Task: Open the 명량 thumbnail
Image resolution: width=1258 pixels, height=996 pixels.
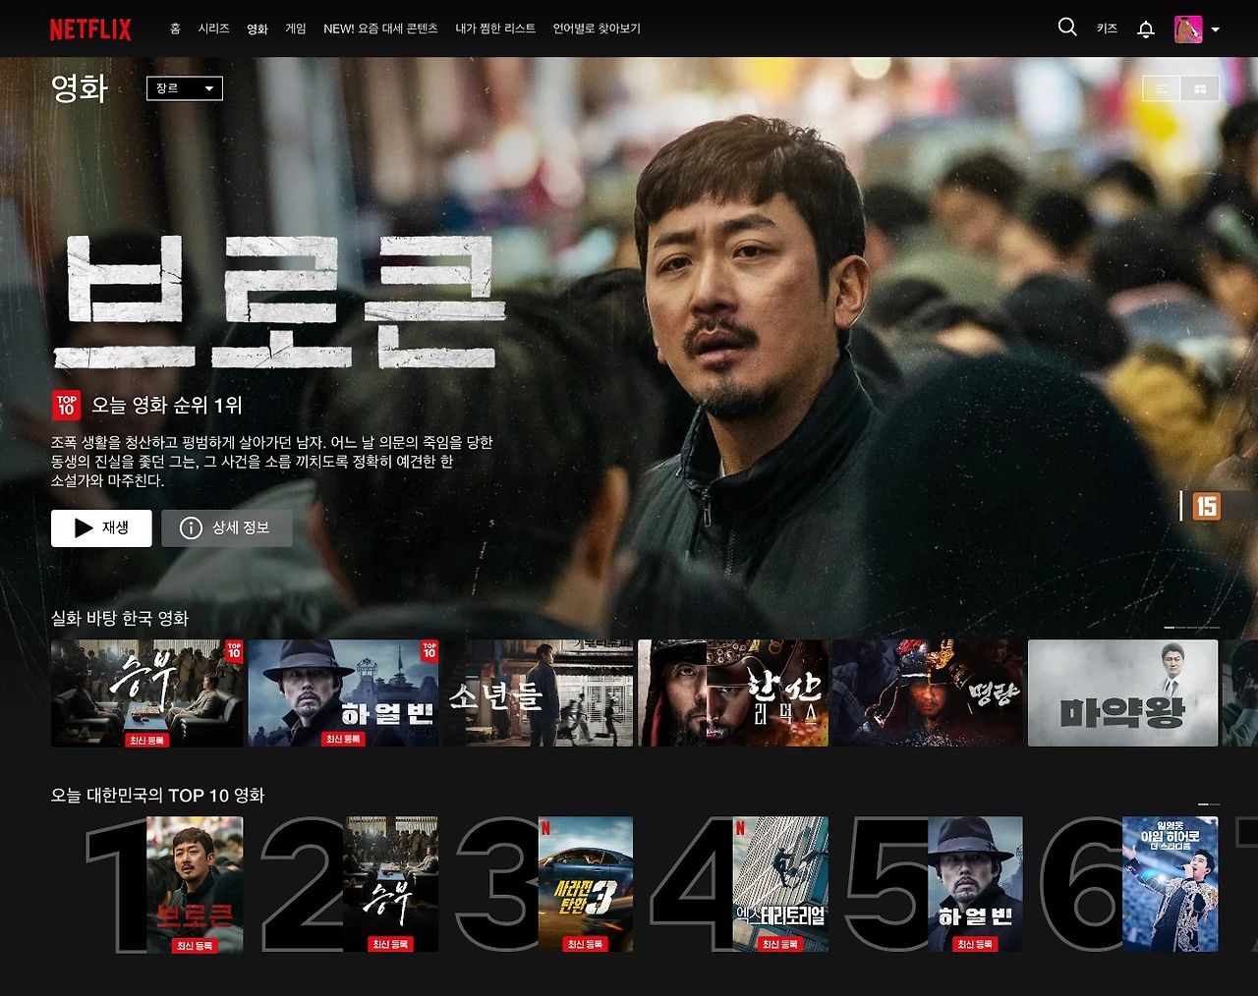Action: click(x=928, y=693)
